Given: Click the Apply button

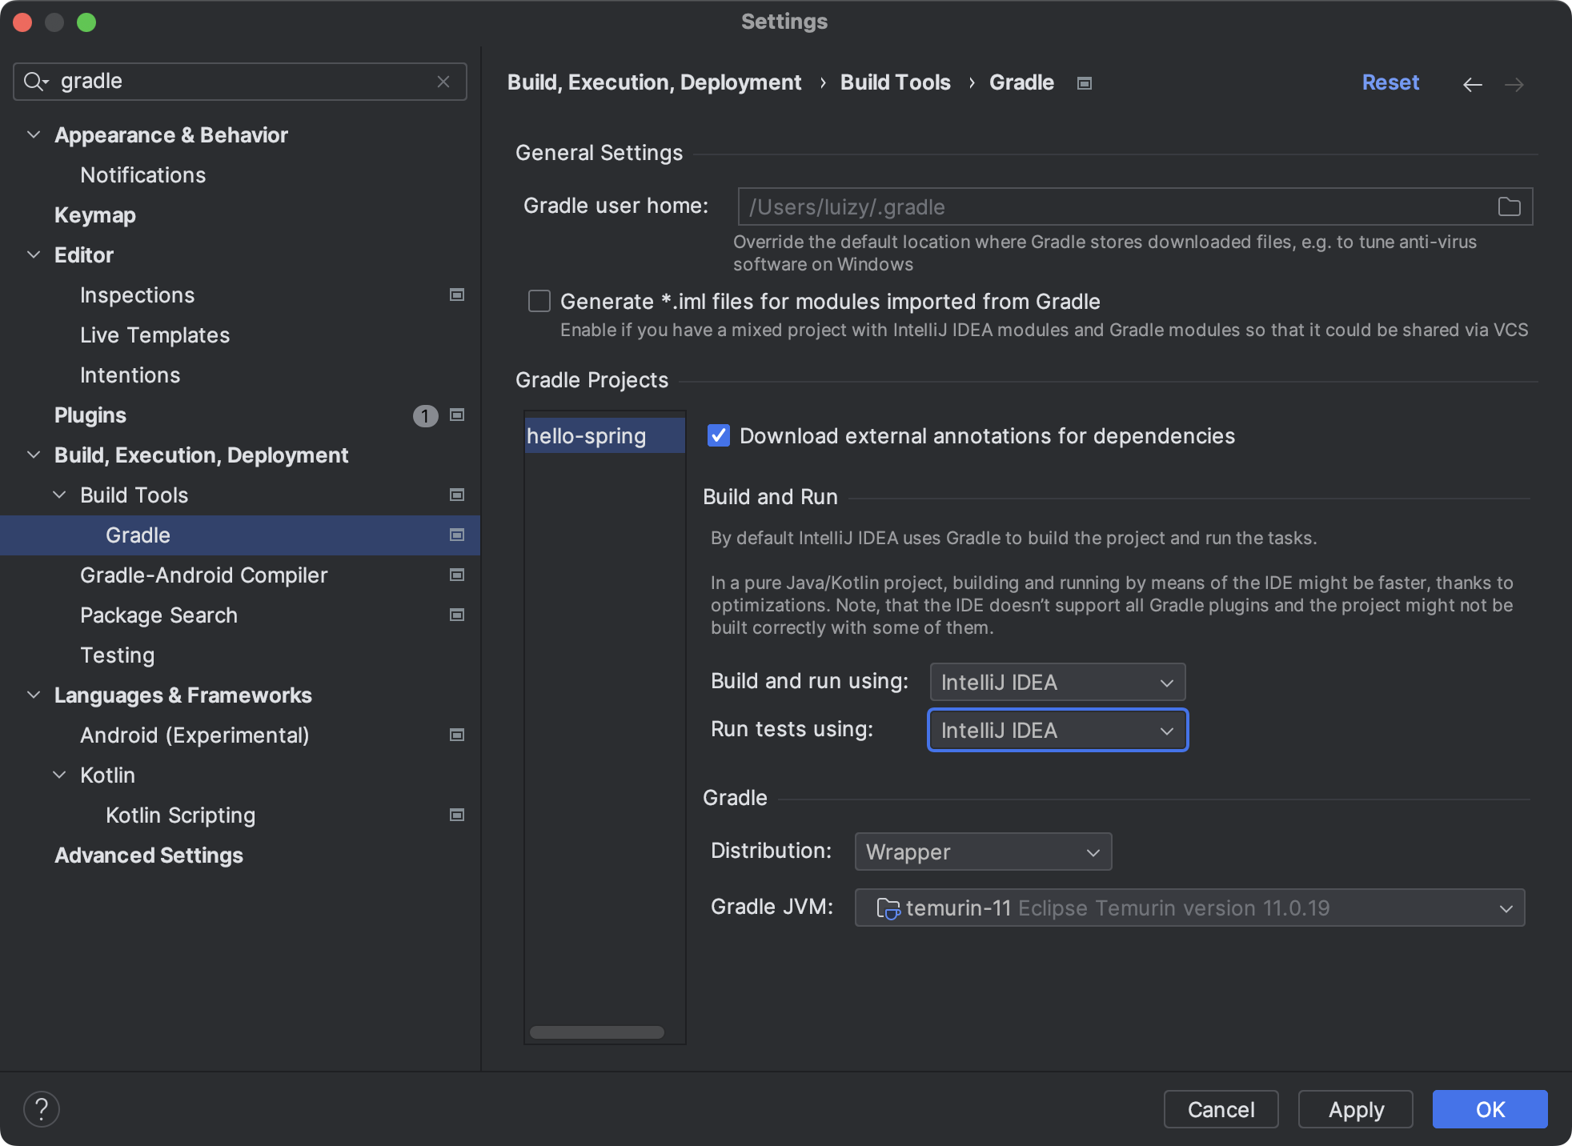Looking at the screenshot, I should pyautogui.click(x=1355, y=1109).
